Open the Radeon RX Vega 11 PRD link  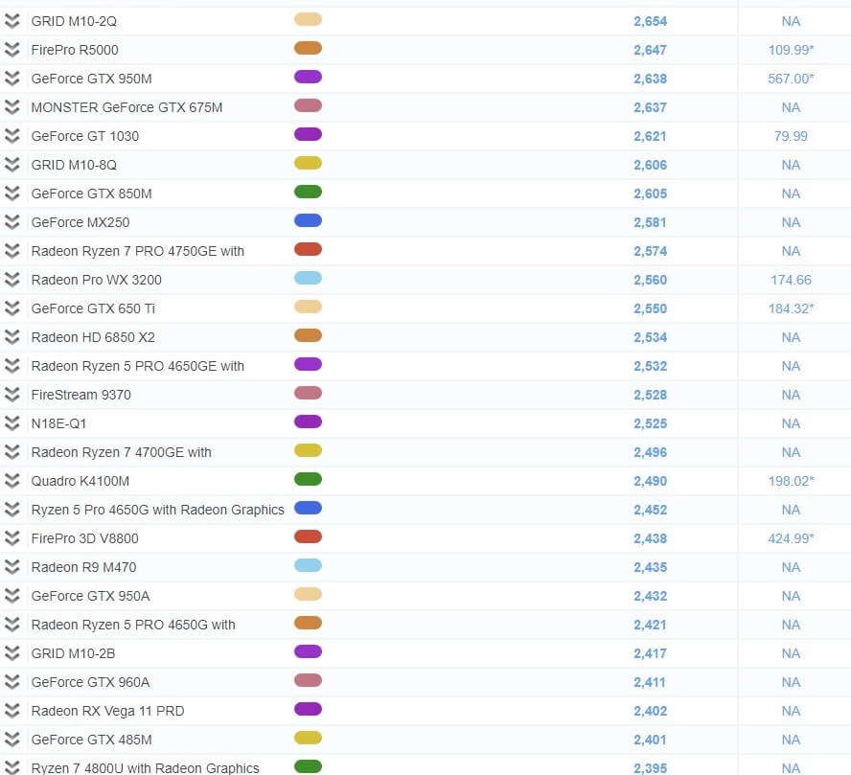click(x=107, y=711)
